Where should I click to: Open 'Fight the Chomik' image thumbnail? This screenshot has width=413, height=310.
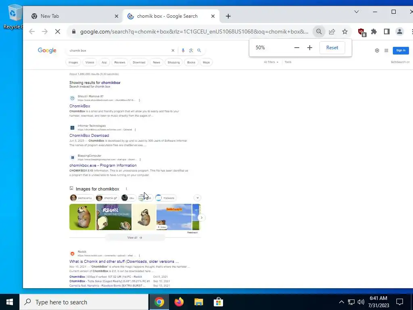(x=114, y=217)
